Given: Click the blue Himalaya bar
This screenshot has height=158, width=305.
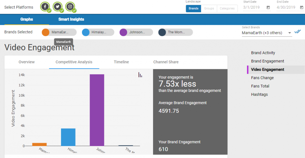Looking at the screenshot, I should pyautogui.click(x=68, y=137).
